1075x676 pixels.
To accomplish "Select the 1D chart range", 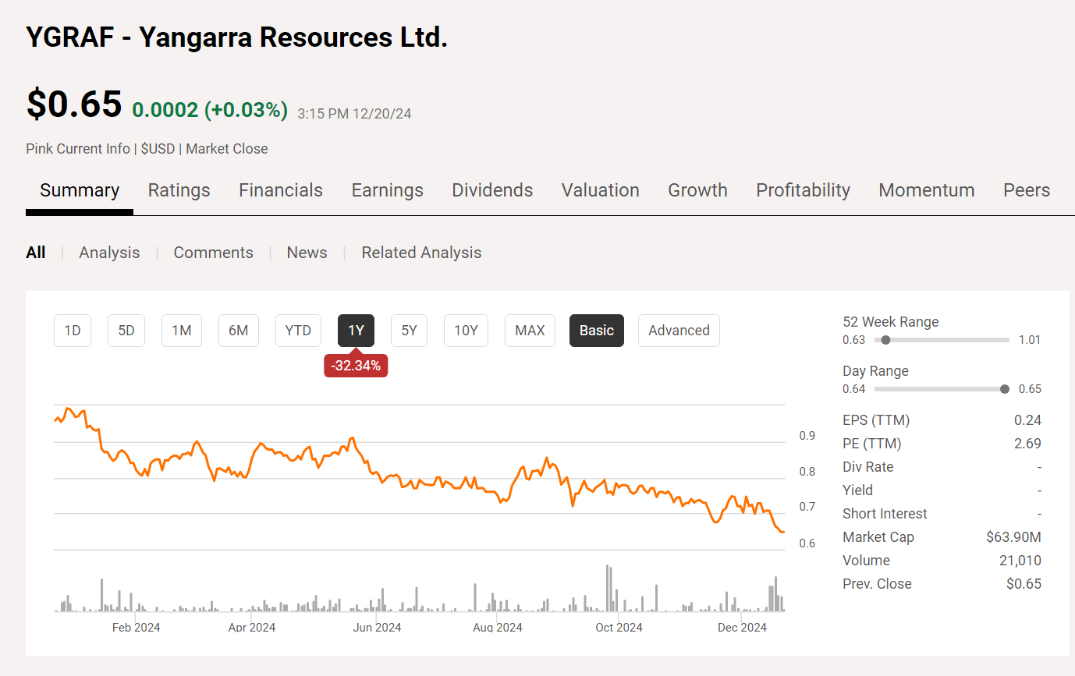I will [72, 330].
